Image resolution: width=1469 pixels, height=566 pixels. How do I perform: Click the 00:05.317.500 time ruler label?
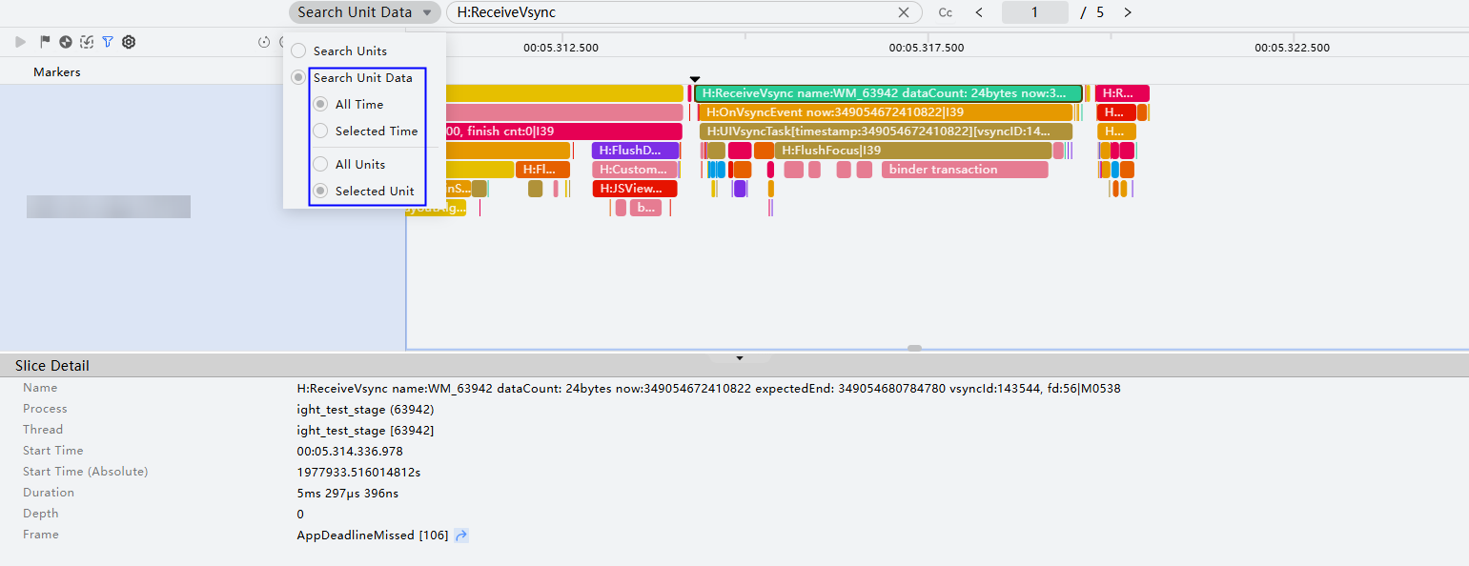click(927, 48)
